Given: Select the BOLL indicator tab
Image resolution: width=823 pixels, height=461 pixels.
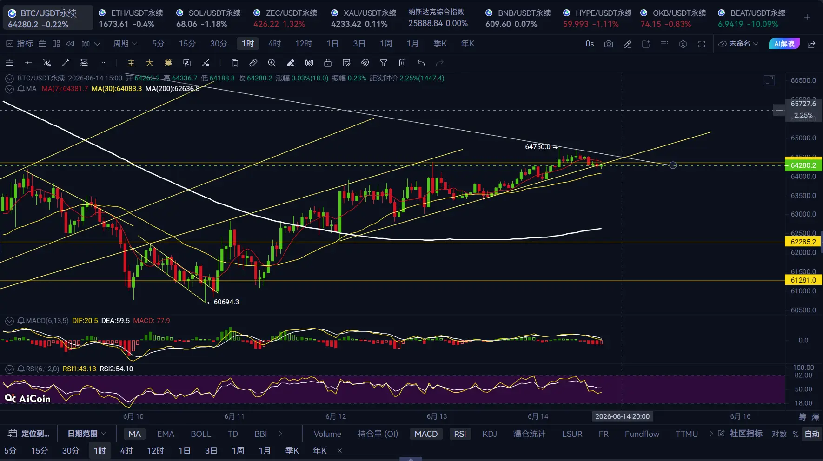Looking at the screenshot, I should click(201, 434).
